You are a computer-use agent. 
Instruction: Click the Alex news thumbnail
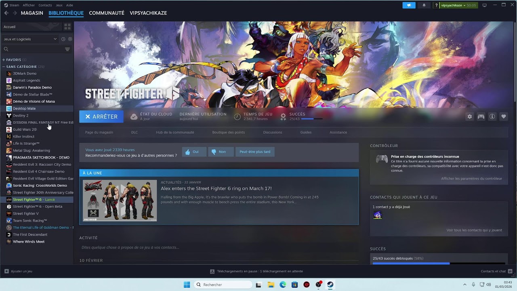coord(120,200)
